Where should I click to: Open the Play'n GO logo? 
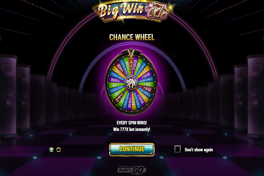click(x=132, y=170)
